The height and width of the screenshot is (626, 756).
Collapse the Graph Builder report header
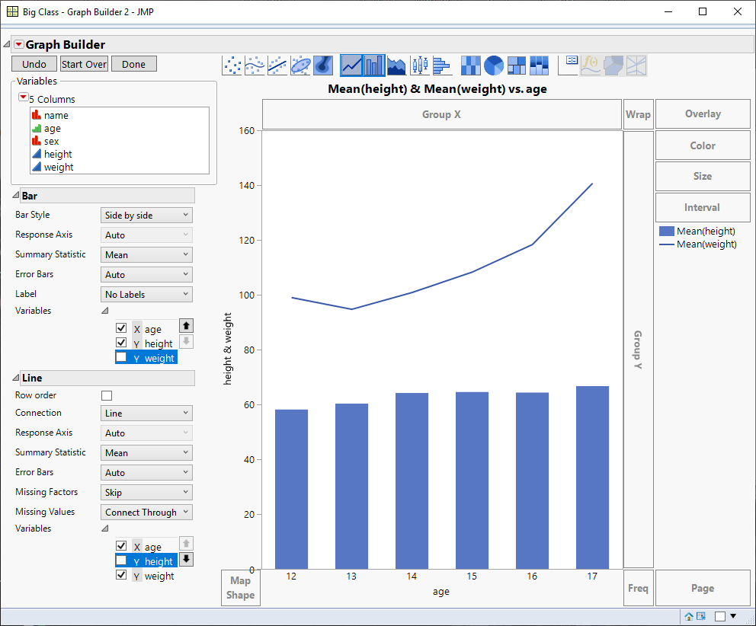pyautogui.click(x=7, y=44)
